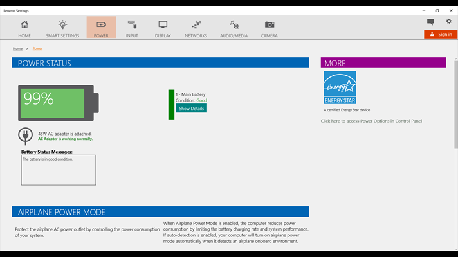Close the Lenovo Settings window

pyautogui.click(x=451, y=10)
